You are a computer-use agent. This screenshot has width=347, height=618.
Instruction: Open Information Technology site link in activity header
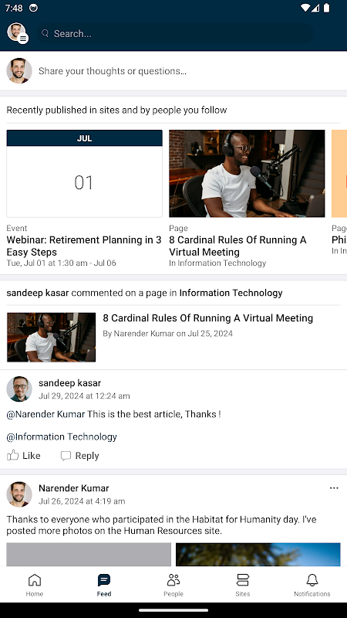[231, 293]
